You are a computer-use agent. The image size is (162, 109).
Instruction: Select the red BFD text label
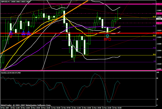click(x=108, y=39)
